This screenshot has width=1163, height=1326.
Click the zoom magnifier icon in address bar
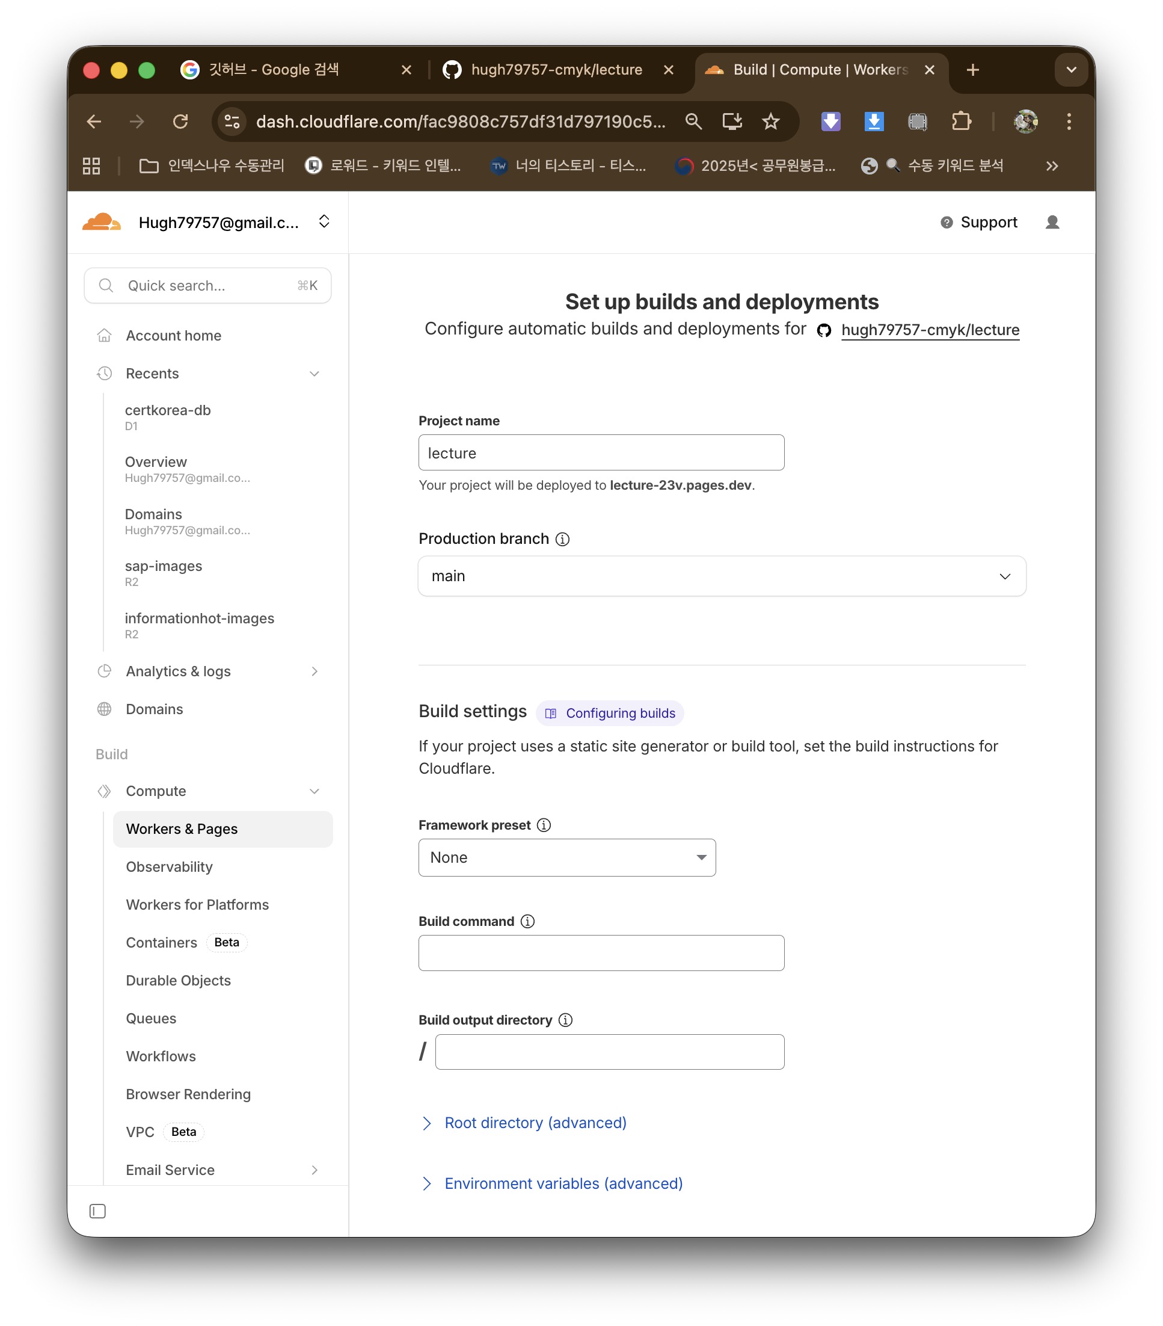point(693,122)
